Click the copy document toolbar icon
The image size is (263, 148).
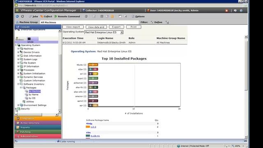(x=107, y=16)
